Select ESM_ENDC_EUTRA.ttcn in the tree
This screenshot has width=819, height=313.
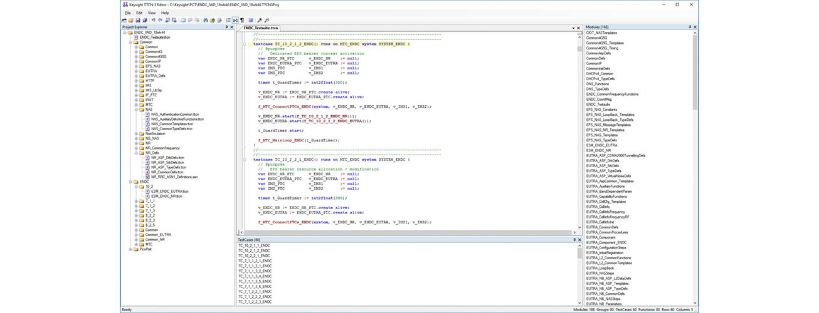[x=170, y=192]
